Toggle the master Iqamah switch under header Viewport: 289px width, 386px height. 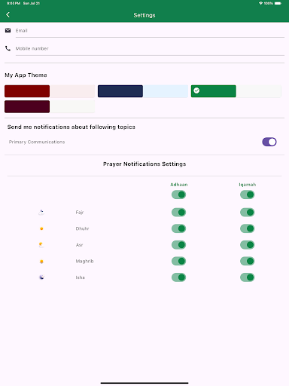pyautogui.click(x=247, y=195)
